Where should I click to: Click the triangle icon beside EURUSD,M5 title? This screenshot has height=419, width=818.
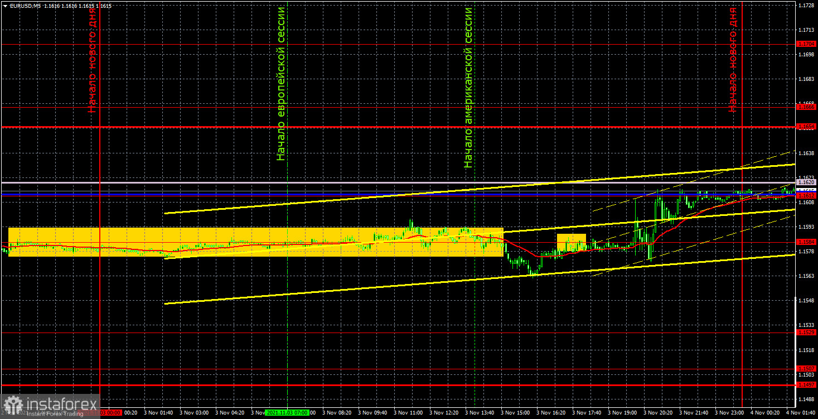(x=5, y=6)
